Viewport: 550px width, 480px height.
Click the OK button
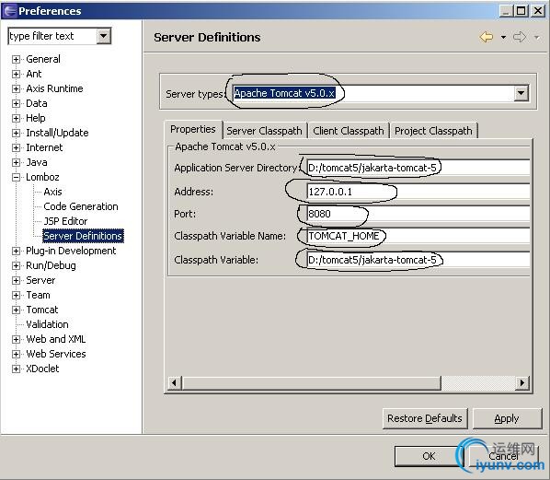(429, 456)
